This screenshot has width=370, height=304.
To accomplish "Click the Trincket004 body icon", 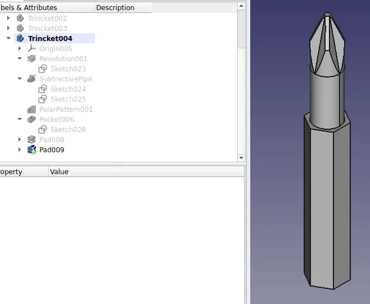I will [20, 38].
